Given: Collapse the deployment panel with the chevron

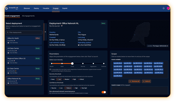Looking at the screenshot, I should click(45, 32).
